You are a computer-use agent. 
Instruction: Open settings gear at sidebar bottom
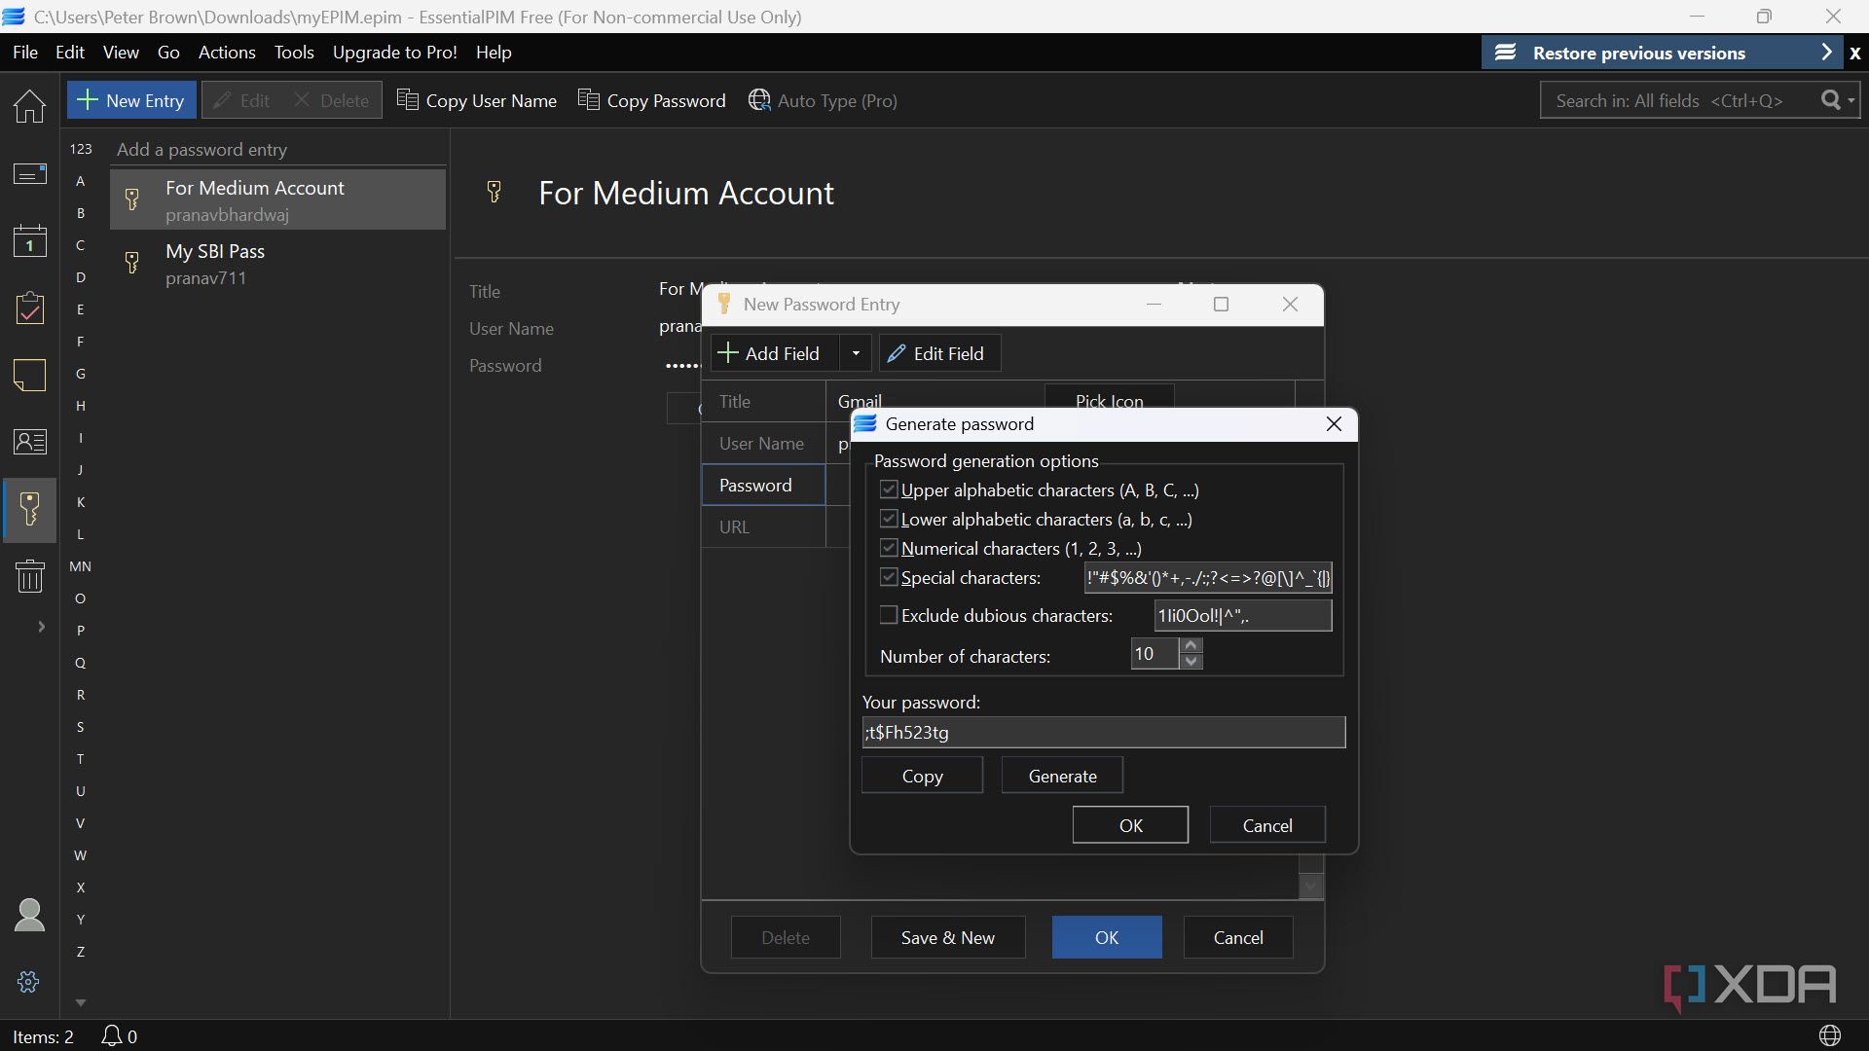(28, 982)
